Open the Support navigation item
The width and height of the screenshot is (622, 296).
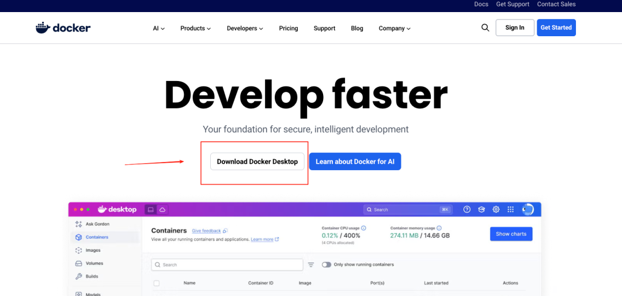coord(324,29)
